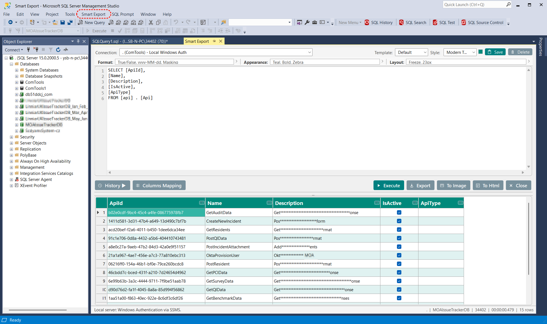This screenshot has height=324, width=547.
Task: Click the Columns Mapping button
Action: point(159,186)
